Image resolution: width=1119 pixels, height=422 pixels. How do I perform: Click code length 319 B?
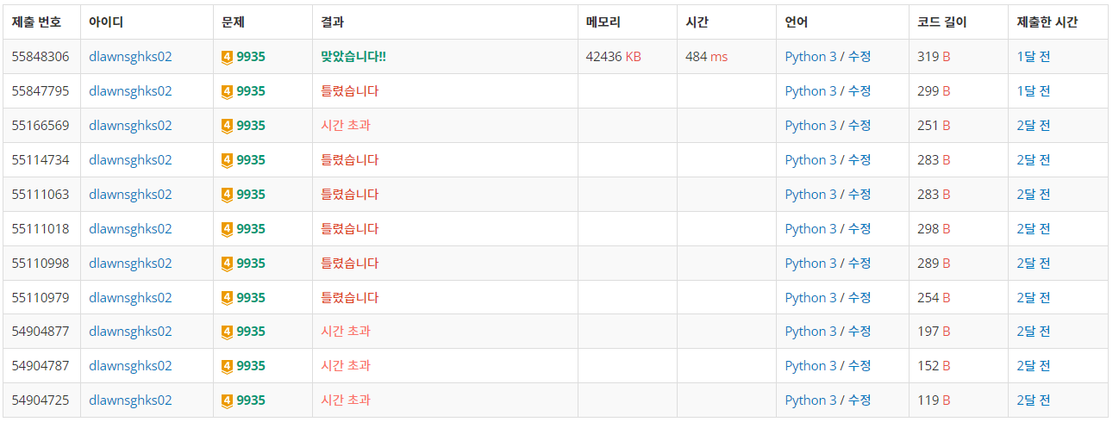click(934, 57)
